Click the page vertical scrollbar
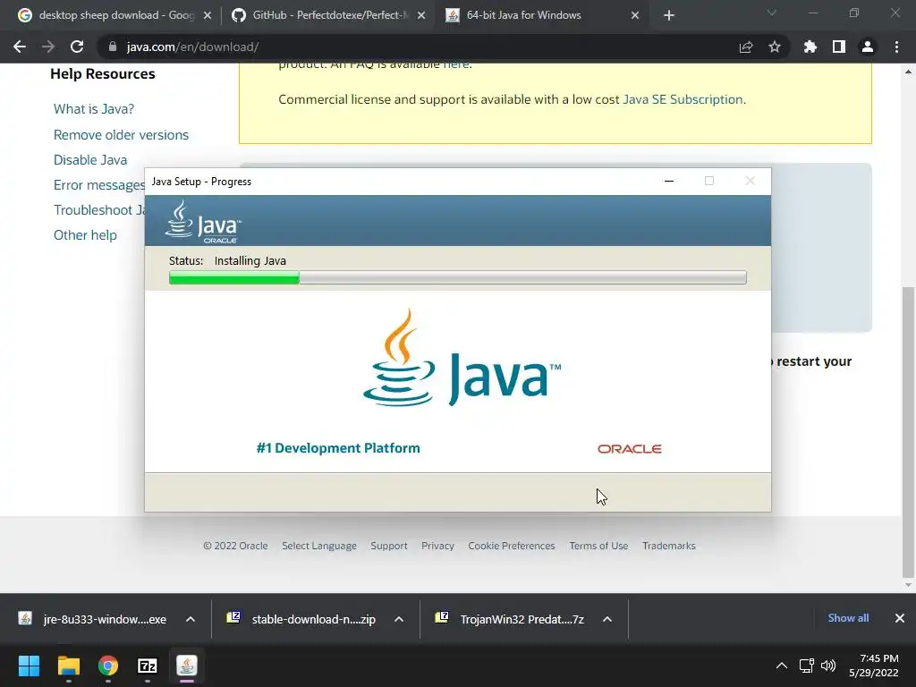Image resolution: width=916 pixels, height=687 pixels. [908, 432]
